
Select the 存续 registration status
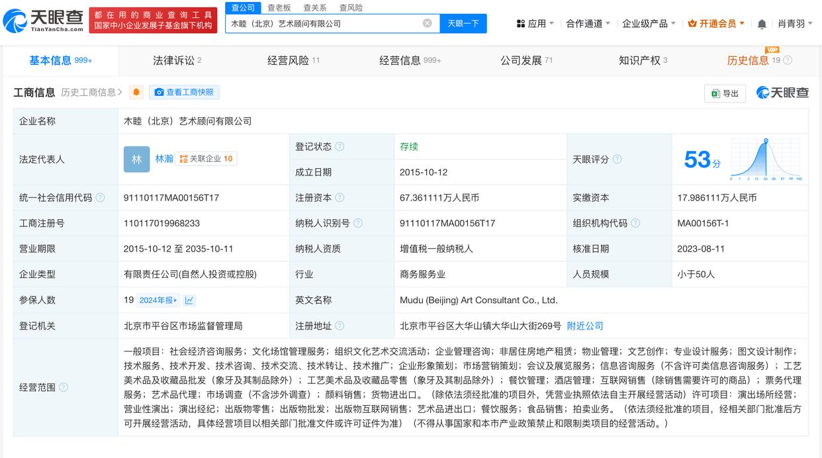[409, 147]
